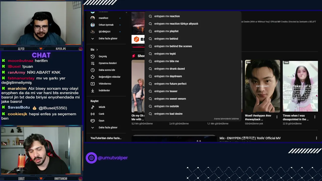Image resolution: width=322 pixels, height=181 pixels.
Task: Click chat username maralcim
Action: (x=17, y=88)
